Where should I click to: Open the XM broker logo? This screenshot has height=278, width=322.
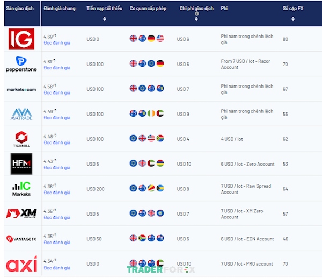(x=21, y=213)
